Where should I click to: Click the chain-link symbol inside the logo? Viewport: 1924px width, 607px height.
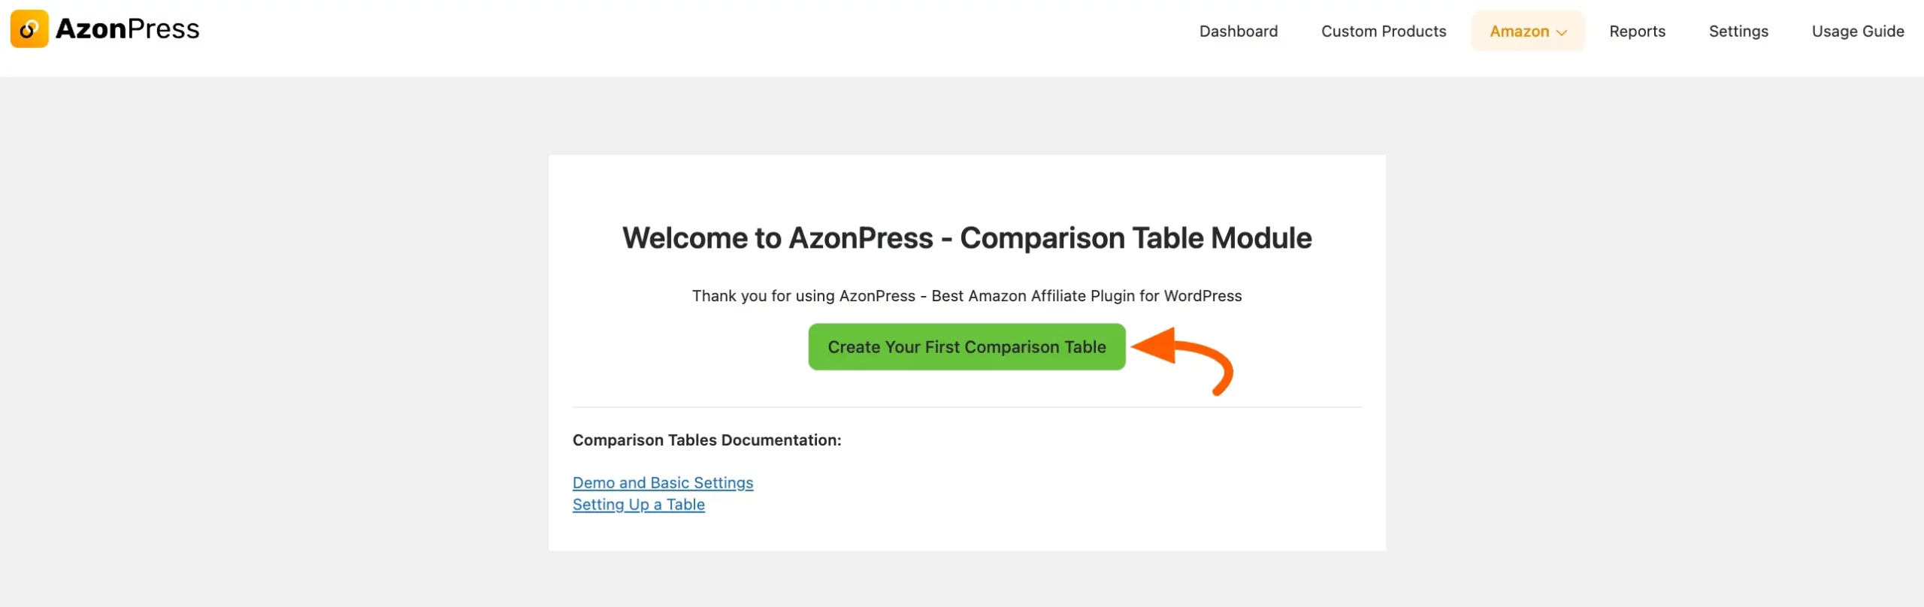coord(30,29)
